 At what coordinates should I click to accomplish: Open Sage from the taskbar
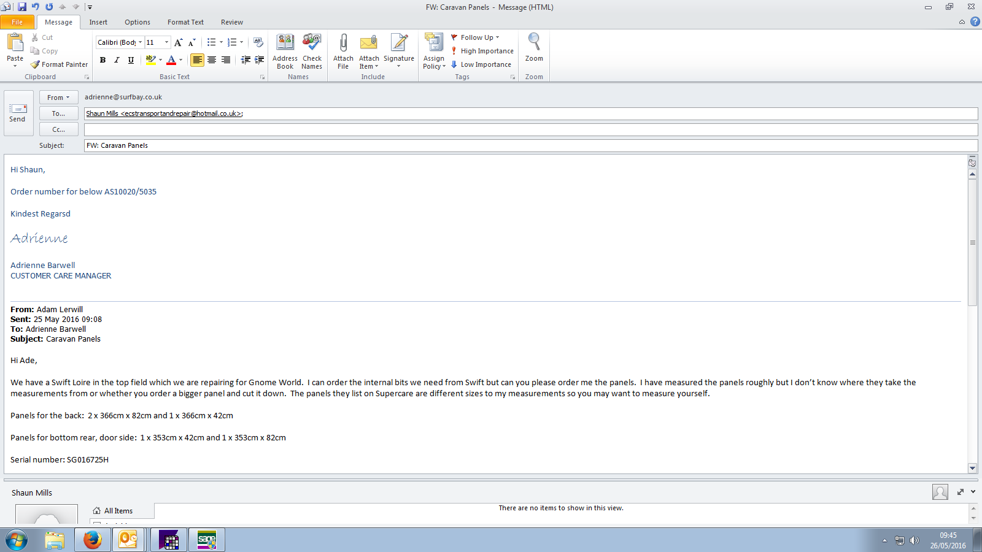click(207, 540)
